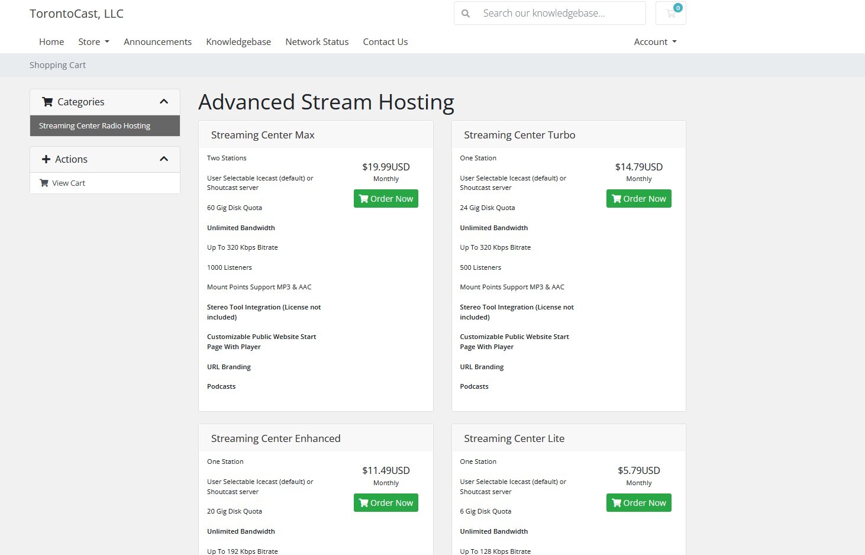
Task: Click the Actions plus icon
Action: pyautogui.click(x=46, y=159)
